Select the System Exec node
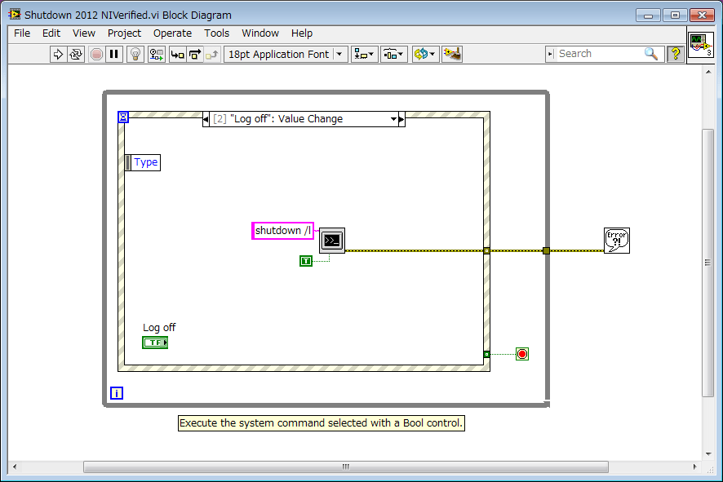723x482 pixels. (332, 240)
